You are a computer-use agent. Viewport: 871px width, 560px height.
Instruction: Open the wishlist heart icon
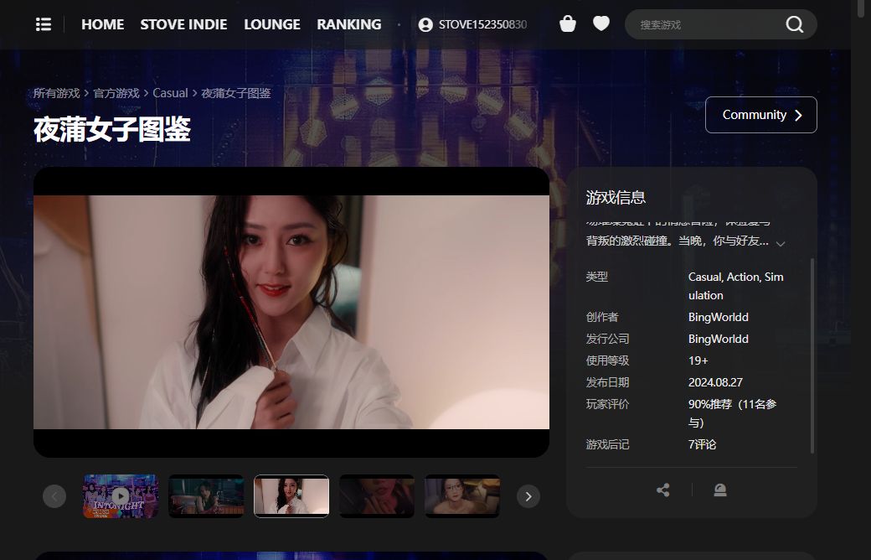click(601, 23)
